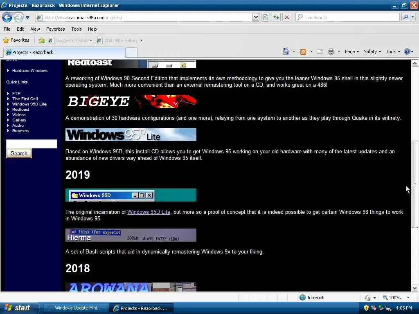Image resolution: width=419 pixels, height=314 pixels.
Task: Expand the Home button dropdown arrow
Action: 294,52
